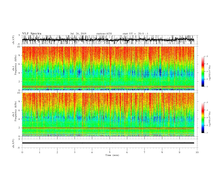Screen dimensions: 222x171
Task: Select the "Jul. 24, 2018" date text
Action: tap(78, 34)
